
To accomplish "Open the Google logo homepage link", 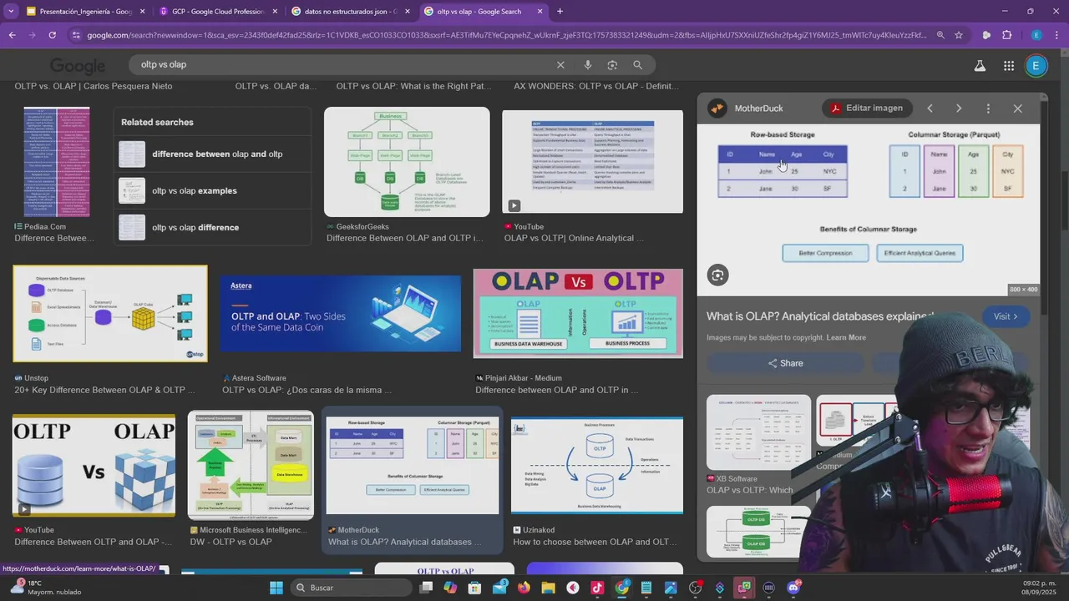I will click(78, 66).
